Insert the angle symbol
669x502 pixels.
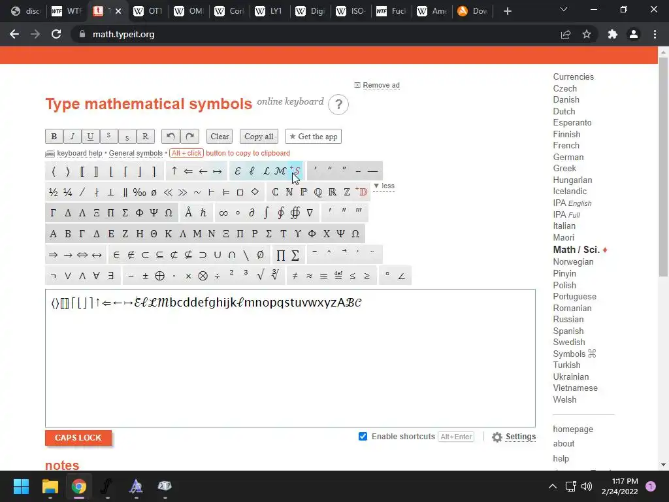(x=402, y=276)
